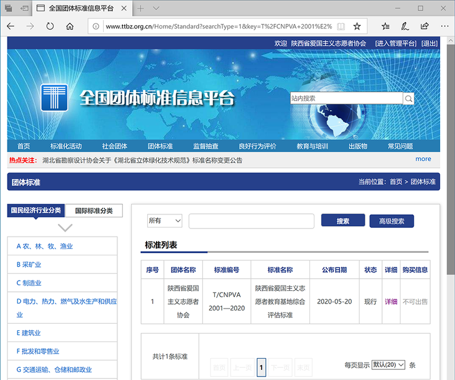Open the hot news 湖北省勘察设计协会 announcement

[142, 160]
